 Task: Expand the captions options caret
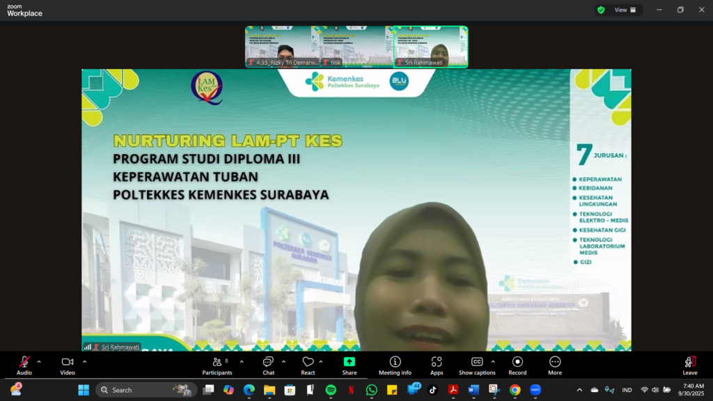click(493, 362)
